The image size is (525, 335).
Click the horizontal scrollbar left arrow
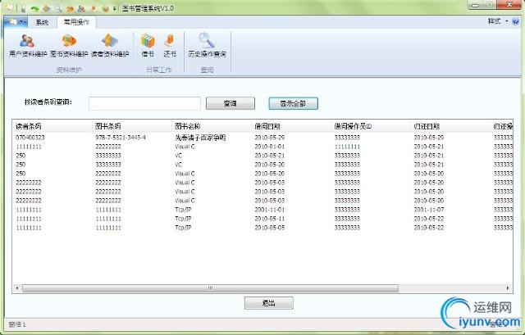coord(17,287)
